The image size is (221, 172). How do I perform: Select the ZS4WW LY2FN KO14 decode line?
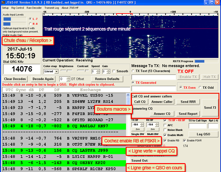point(64,102)
